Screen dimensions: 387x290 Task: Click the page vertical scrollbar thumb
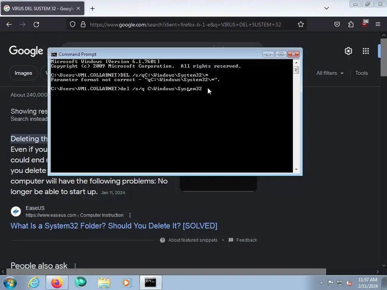click(384, 57)
